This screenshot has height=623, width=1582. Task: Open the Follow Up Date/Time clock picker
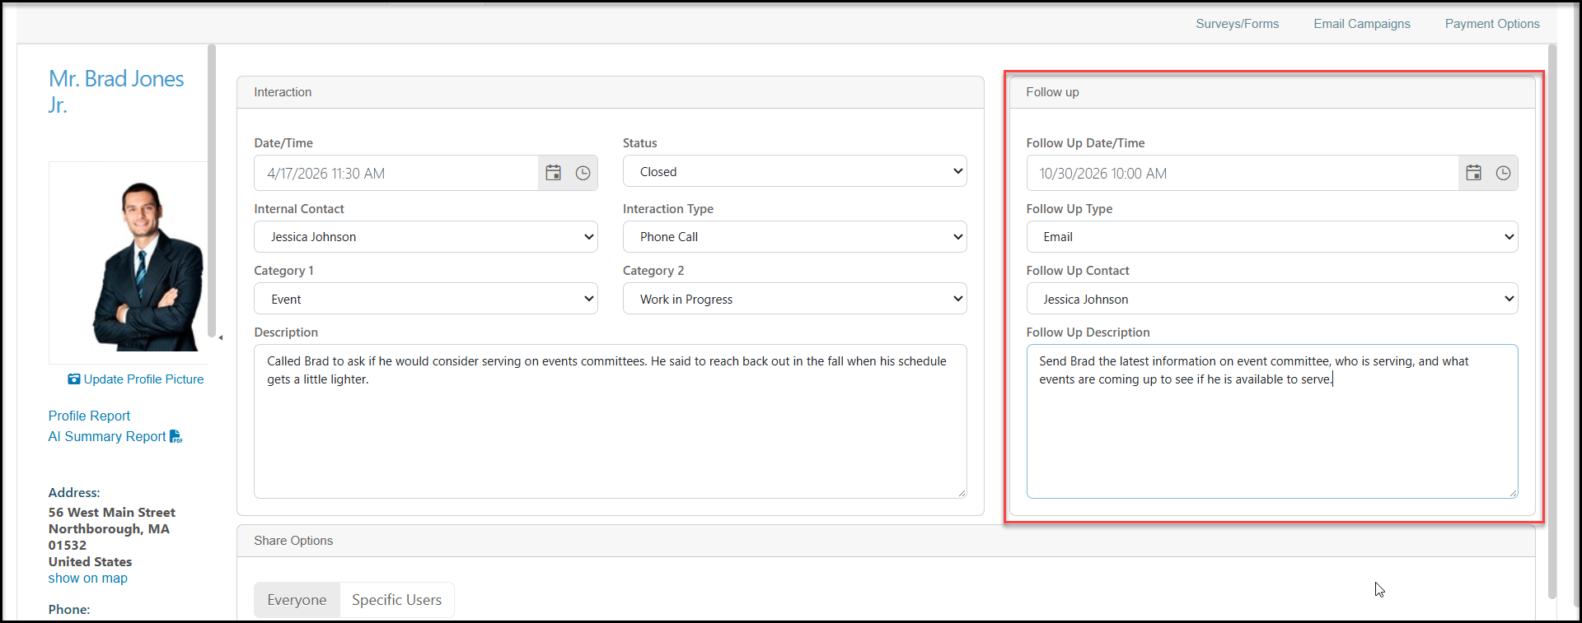[1503, 173]
